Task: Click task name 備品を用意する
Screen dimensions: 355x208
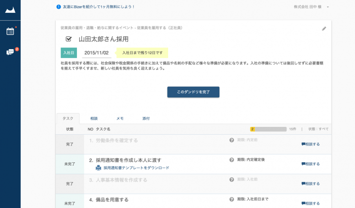Action: pyautogui.click(x=112, y=200)
